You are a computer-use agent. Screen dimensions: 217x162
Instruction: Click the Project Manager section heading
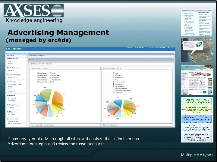(x=14, y=68)
